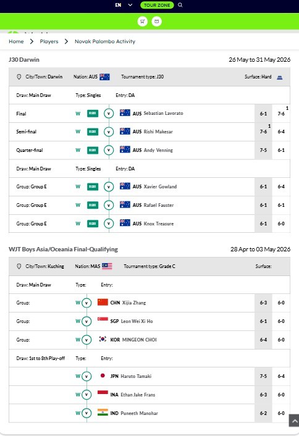The image size is (299, 436).
Task: Open the mail envelope icon
Action: [156, 22]
